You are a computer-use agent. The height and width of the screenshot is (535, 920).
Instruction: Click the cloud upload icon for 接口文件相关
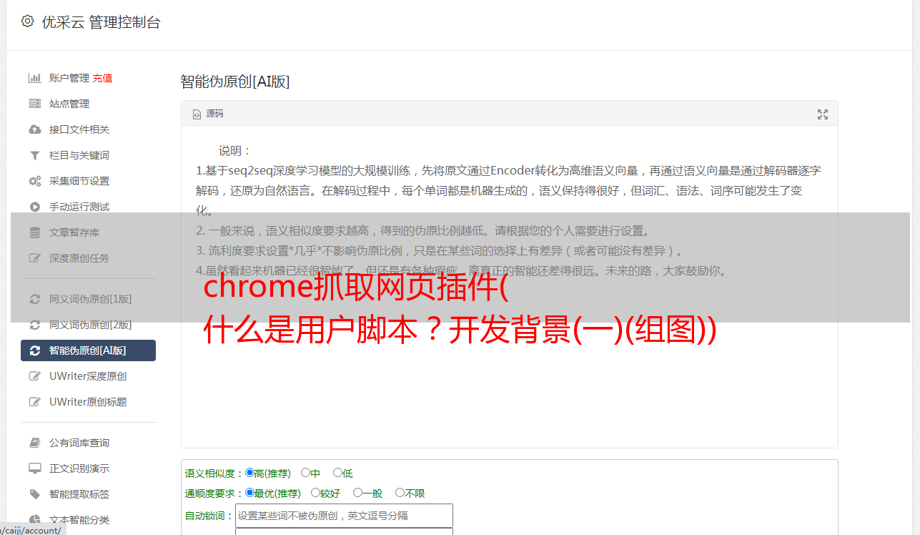coord(34,129)
